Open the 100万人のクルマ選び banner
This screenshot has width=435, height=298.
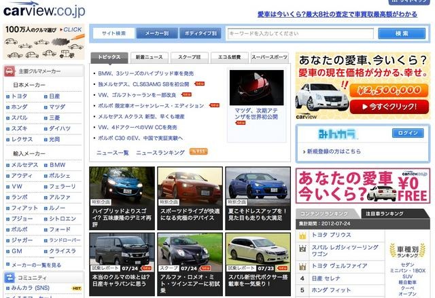coord(43,42)
